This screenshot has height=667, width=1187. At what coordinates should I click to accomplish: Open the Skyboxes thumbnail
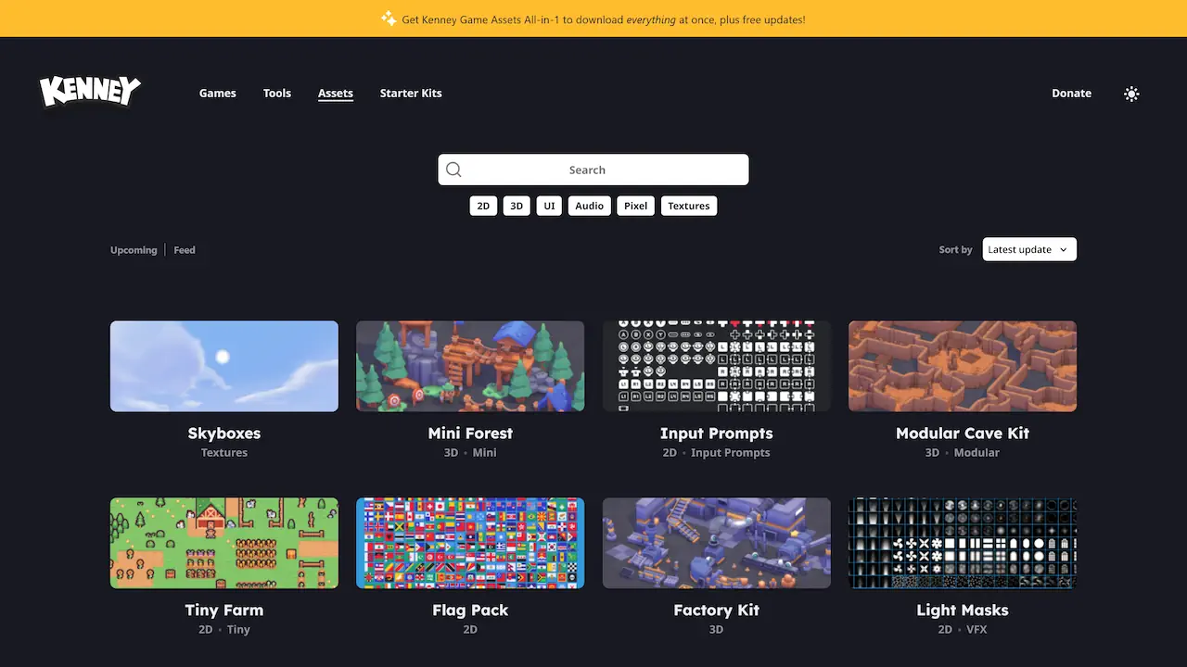click(224, 366)
